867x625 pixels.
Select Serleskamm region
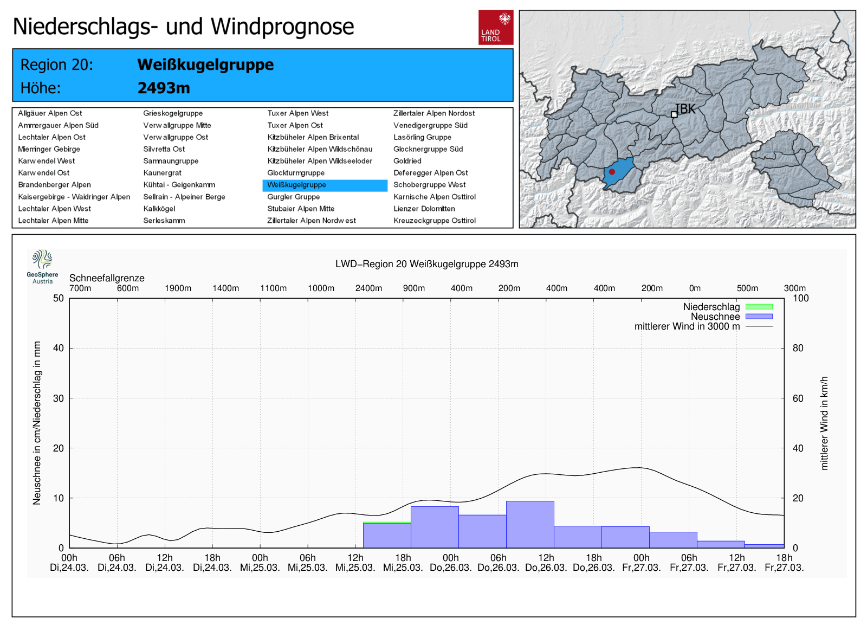point(164,221)
